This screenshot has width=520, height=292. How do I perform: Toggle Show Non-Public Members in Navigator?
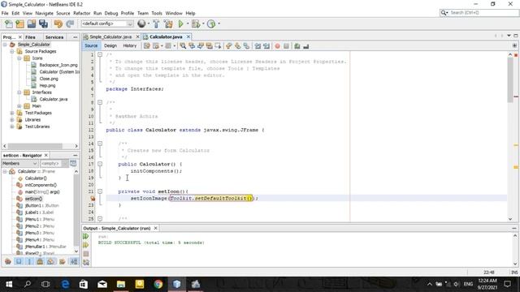(x=40, y=261)
